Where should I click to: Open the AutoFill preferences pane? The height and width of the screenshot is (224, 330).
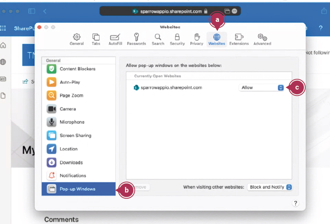[x=115, y=39]
